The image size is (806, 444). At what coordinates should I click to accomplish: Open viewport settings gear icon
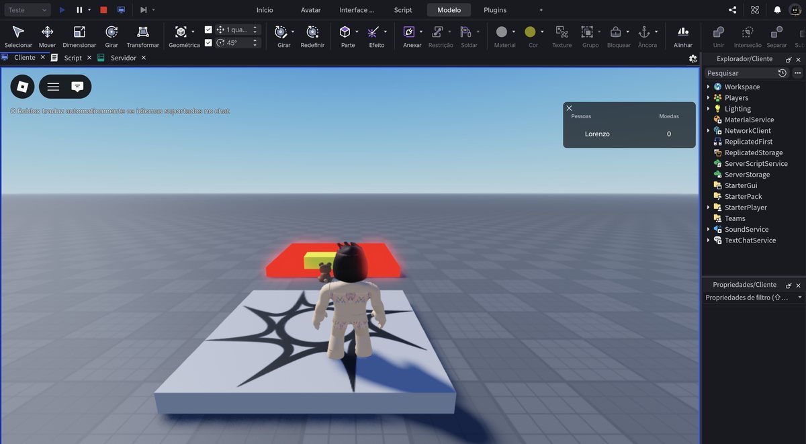tap(693, 58)
